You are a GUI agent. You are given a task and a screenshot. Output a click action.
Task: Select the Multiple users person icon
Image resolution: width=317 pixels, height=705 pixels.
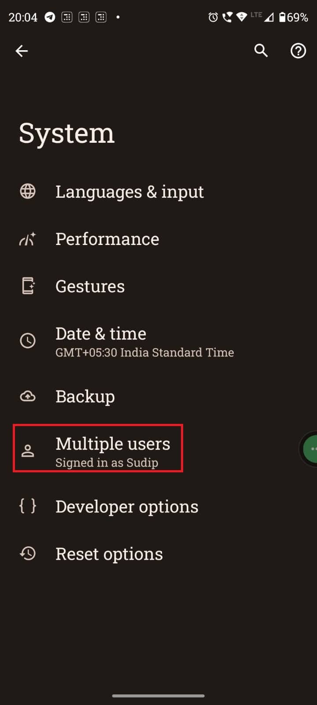coord(28,450)
